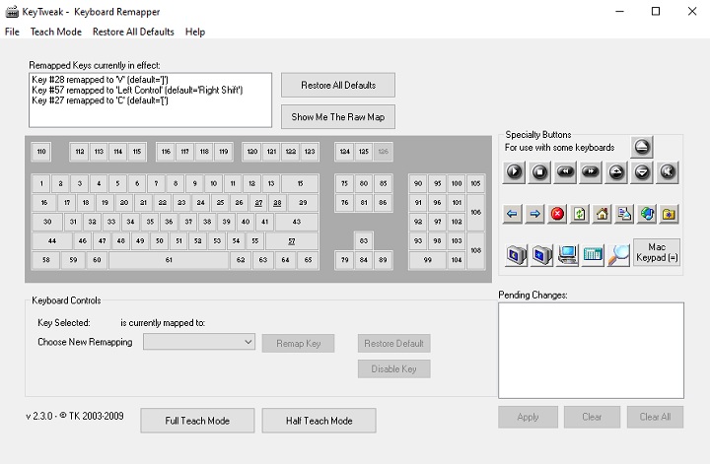Click the Volume Up specialty button

coord(616,172)
